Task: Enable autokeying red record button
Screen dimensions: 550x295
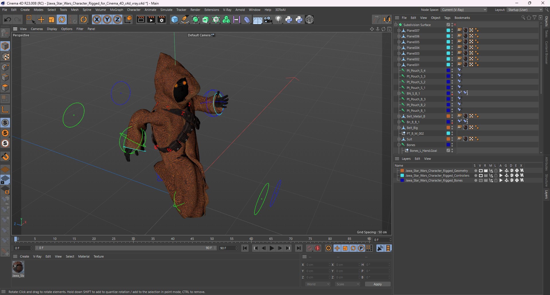Action: [318, 248]
